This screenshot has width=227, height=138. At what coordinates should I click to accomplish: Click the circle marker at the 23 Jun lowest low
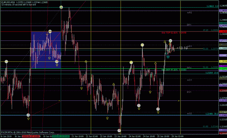[x=119, y=130]
